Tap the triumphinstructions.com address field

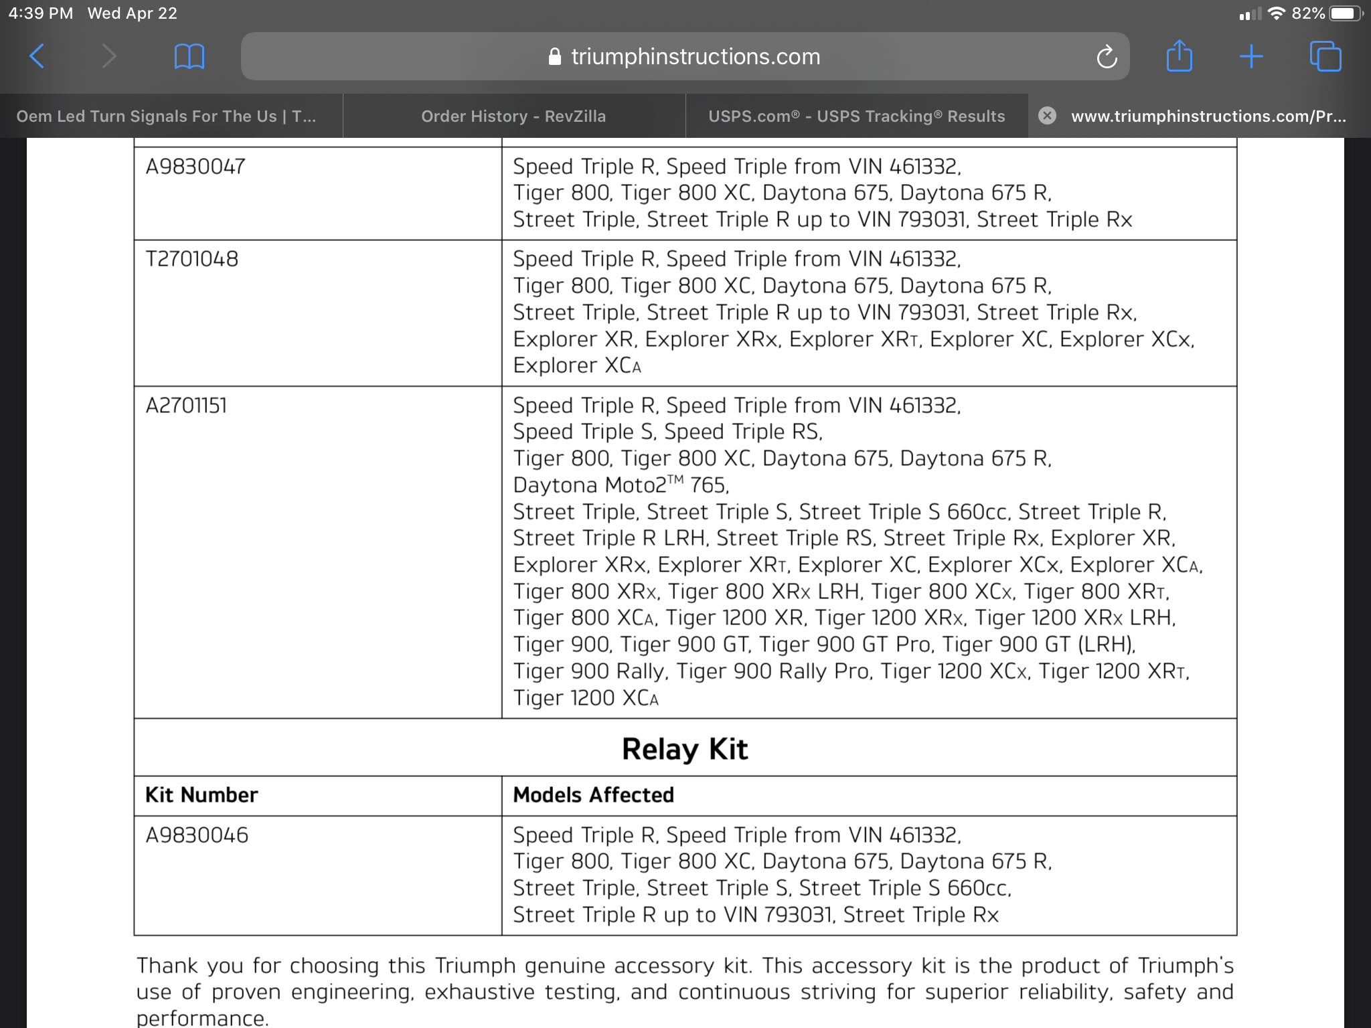pyautogui.click(x=695, y=57)
